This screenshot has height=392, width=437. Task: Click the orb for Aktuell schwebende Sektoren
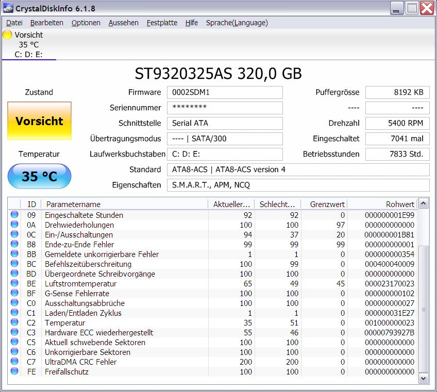point(14,342)
